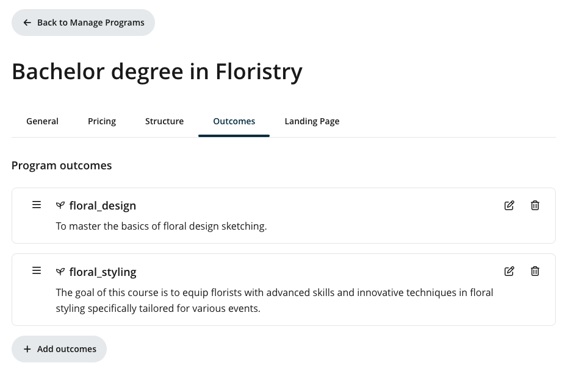Click sprout icon beside floral_styling

(60, 272)
